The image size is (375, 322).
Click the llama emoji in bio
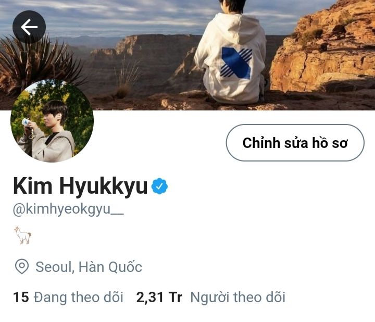(23, 235)
